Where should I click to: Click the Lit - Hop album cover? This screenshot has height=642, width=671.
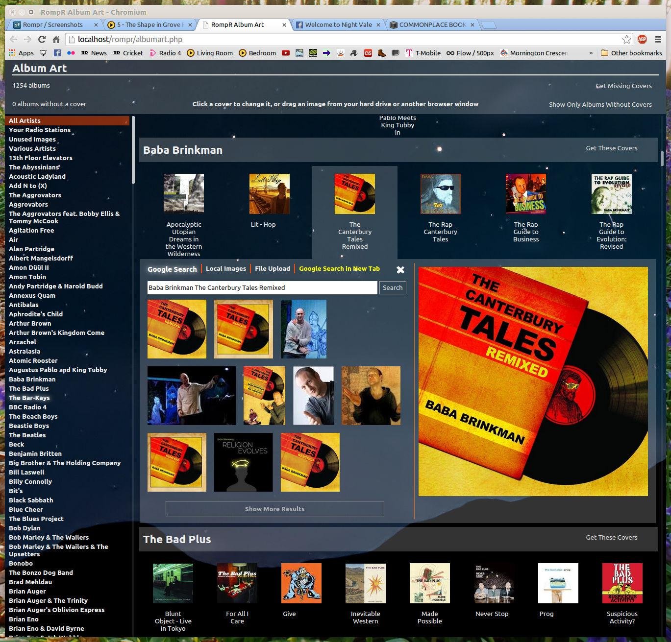(x=269, y=194)
